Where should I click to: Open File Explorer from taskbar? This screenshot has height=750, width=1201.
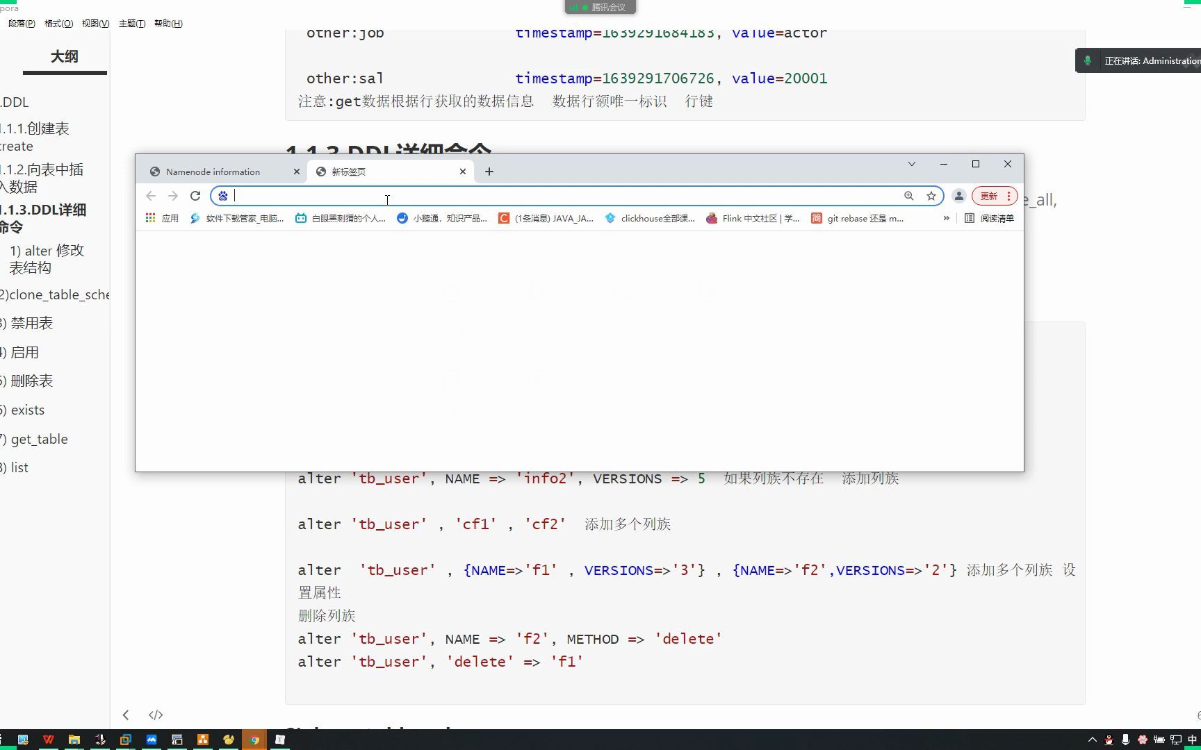74,740
